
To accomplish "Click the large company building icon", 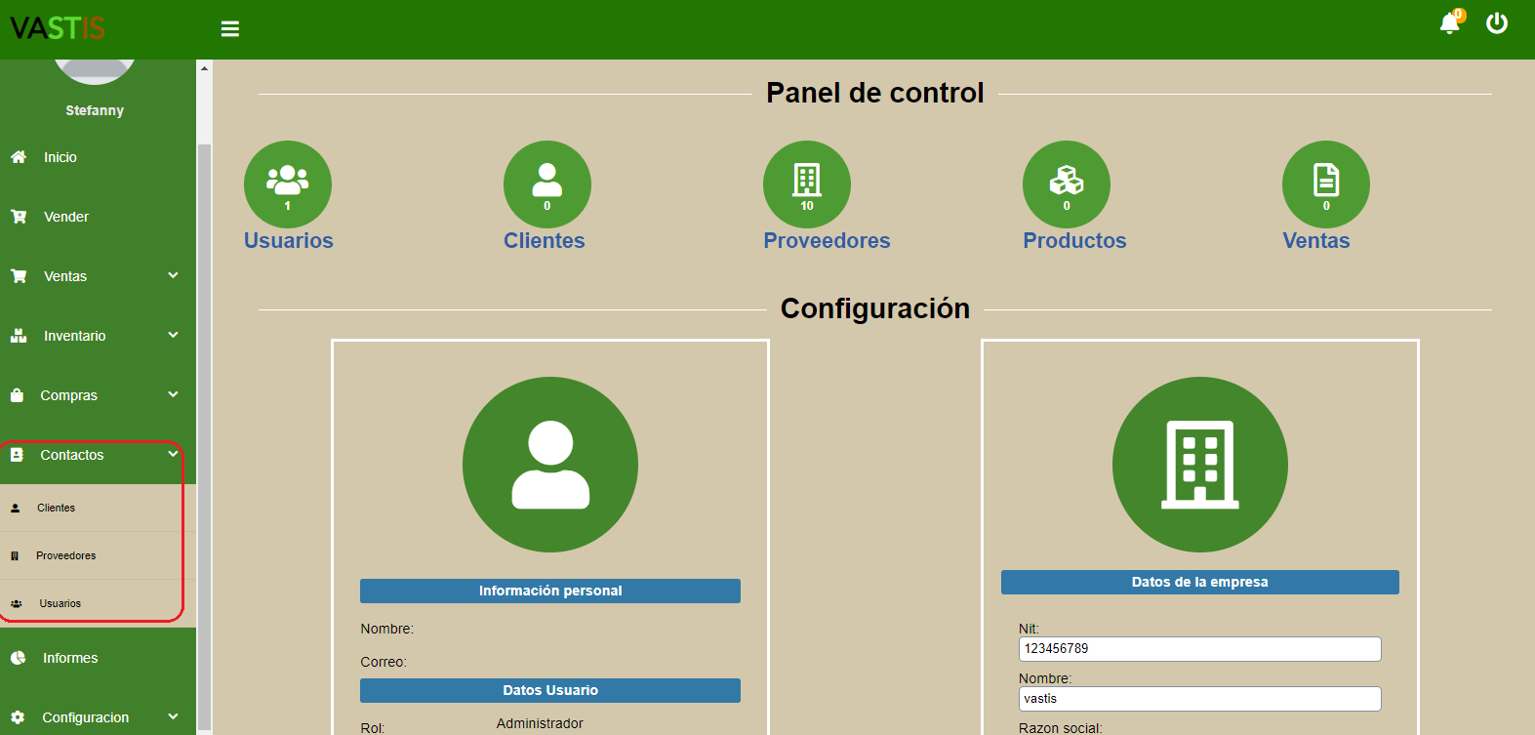I will pyautogui.click(x=1200, y=465).
